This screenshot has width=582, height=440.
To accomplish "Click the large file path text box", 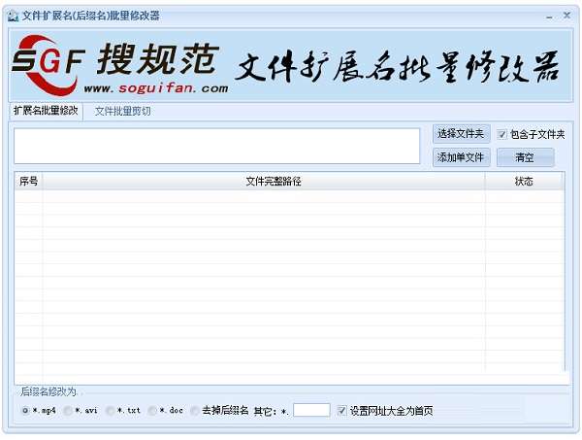I will click(216, 146).
